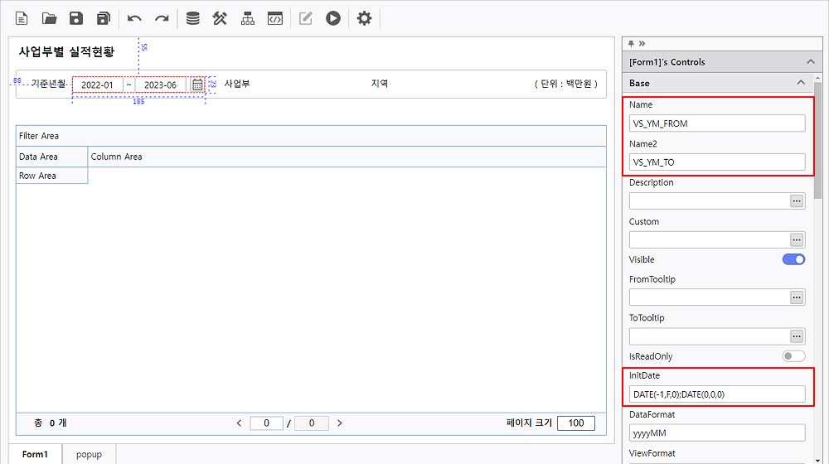829x464 pixels.
Task: Collapse the Base section
Action: click(801, 83)
